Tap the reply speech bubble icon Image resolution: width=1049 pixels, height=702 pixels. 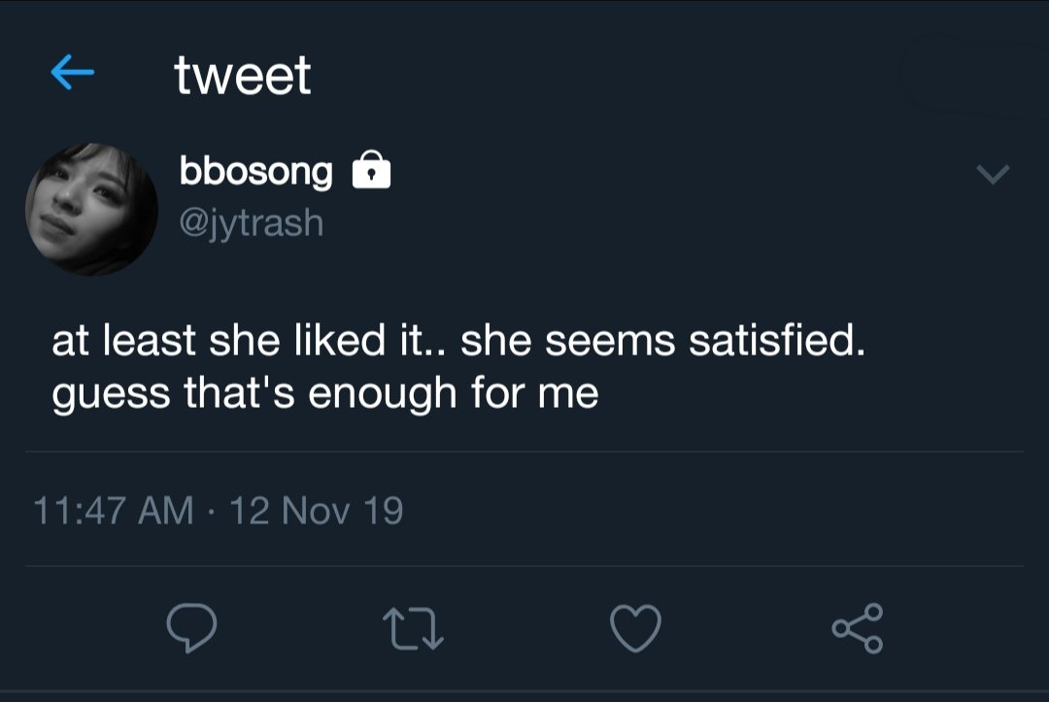[189, 627]
